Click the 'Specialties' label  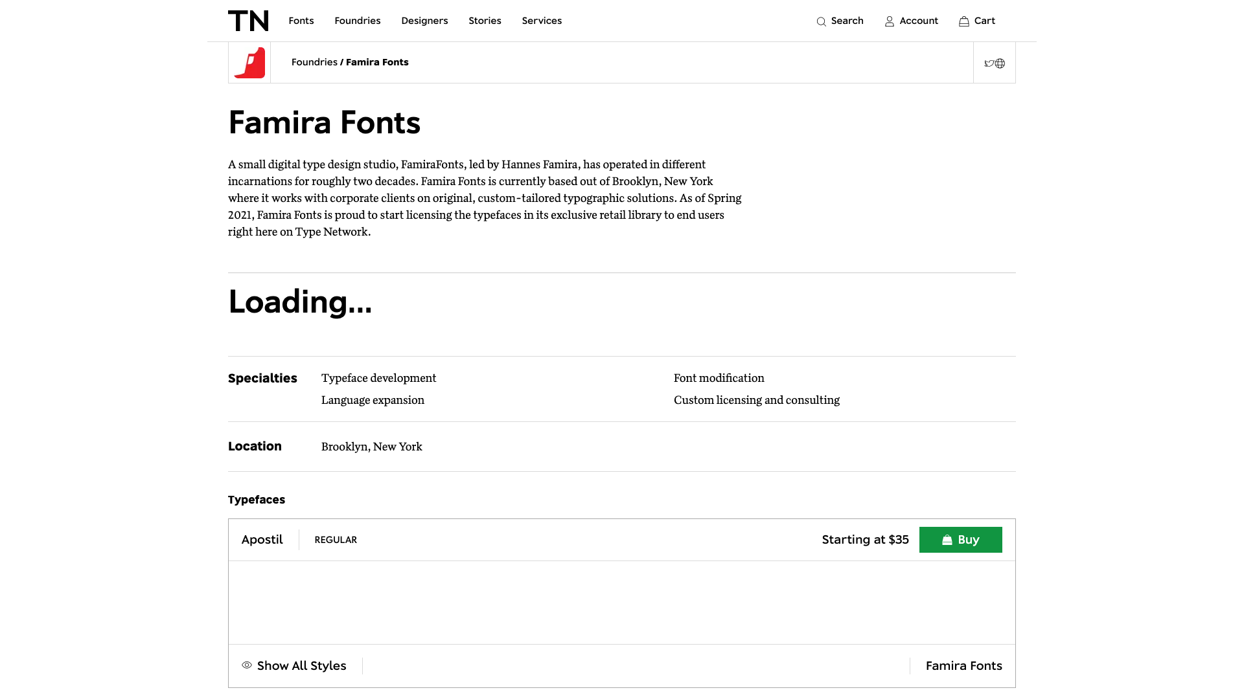[262, 379]
